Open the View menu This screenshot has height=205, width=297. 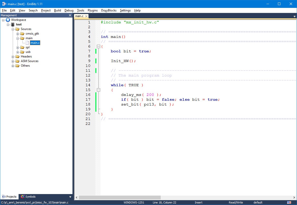click(x=22, y=10)
